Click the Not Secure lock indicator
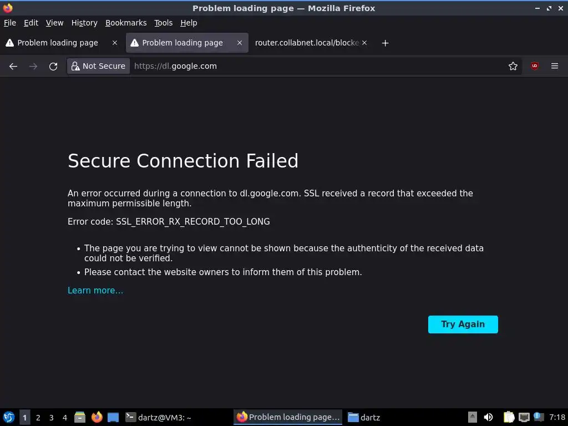568x426 pixels. (98, 66)
